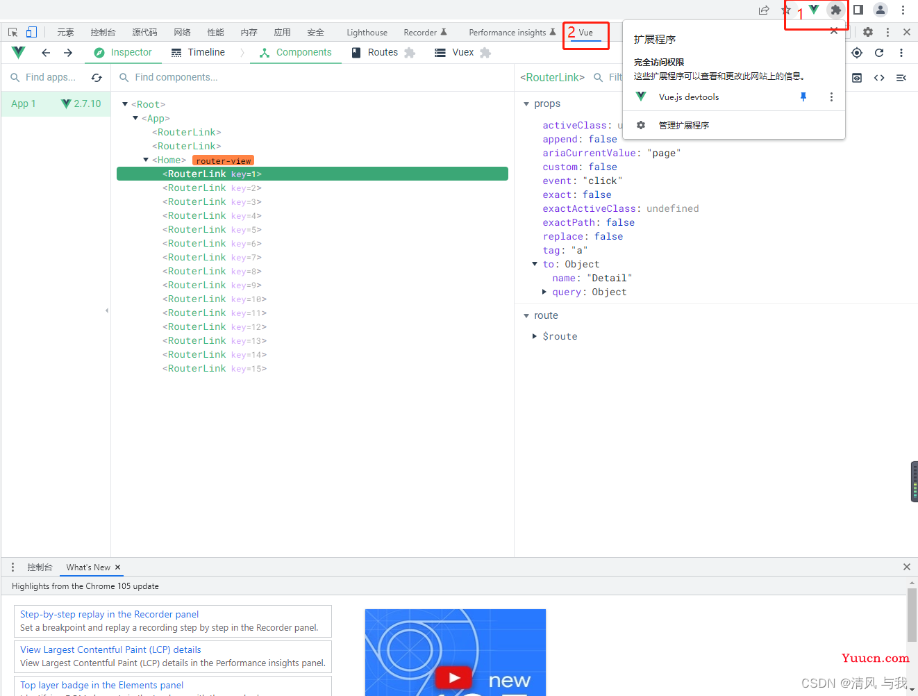Viewport: 918px width, 696px height.
Task: Open the Vuex plugin tab
Action: click(462, 53)
